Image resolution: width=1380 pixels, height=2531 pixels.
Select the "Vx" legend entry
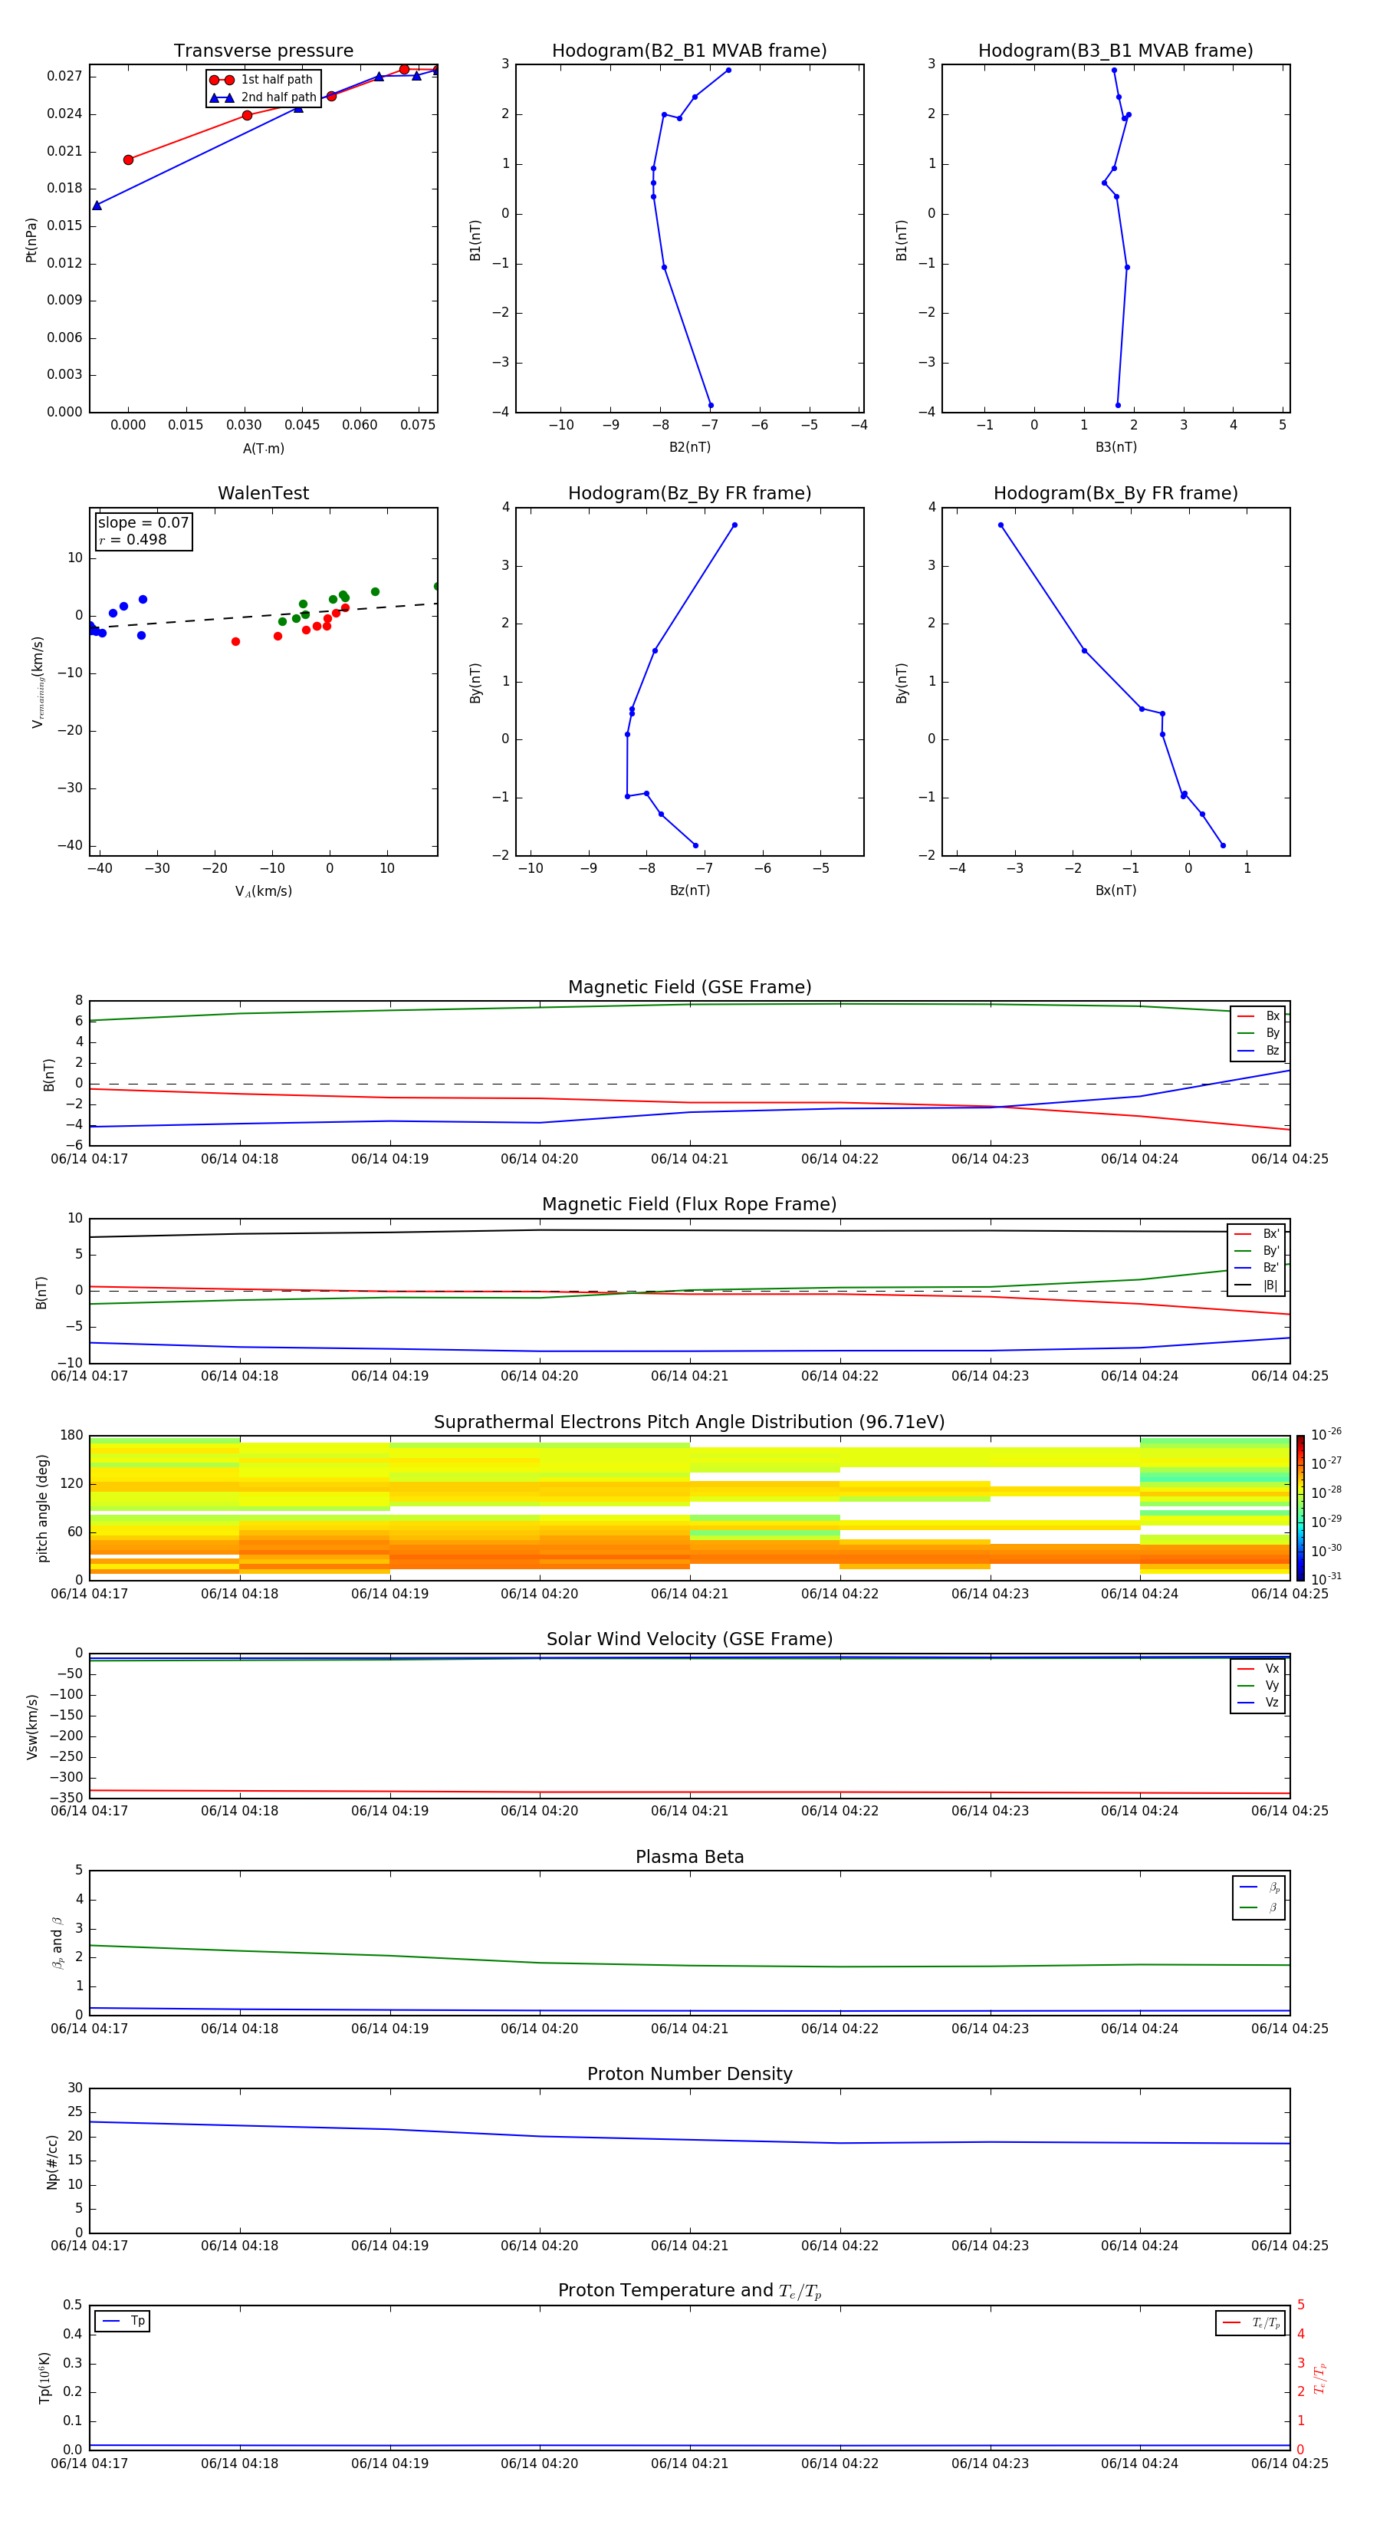coord(1258,1668)
